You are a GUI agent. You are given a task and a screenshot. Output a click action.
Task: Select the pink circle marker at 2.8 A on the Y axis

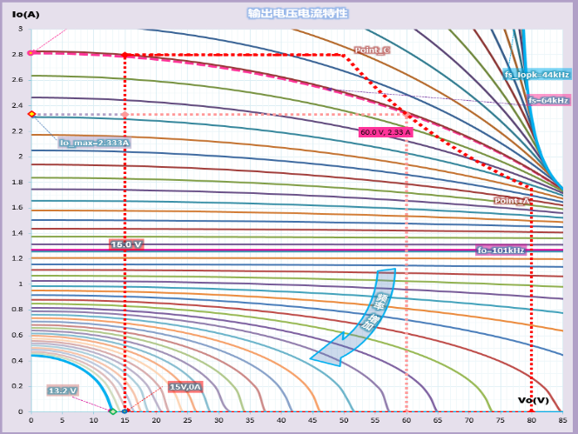pos(31,53)
